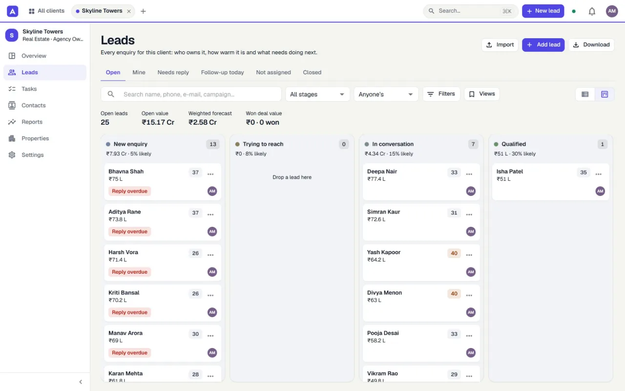625x391 pixels.
Task: Click the All clients tab
Action: point(46,11)
